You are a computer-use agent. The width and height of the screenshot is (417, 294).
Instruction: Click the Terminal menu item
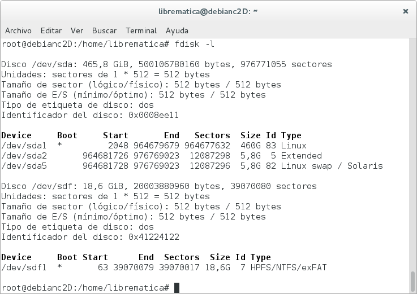(x=141, y=30)
